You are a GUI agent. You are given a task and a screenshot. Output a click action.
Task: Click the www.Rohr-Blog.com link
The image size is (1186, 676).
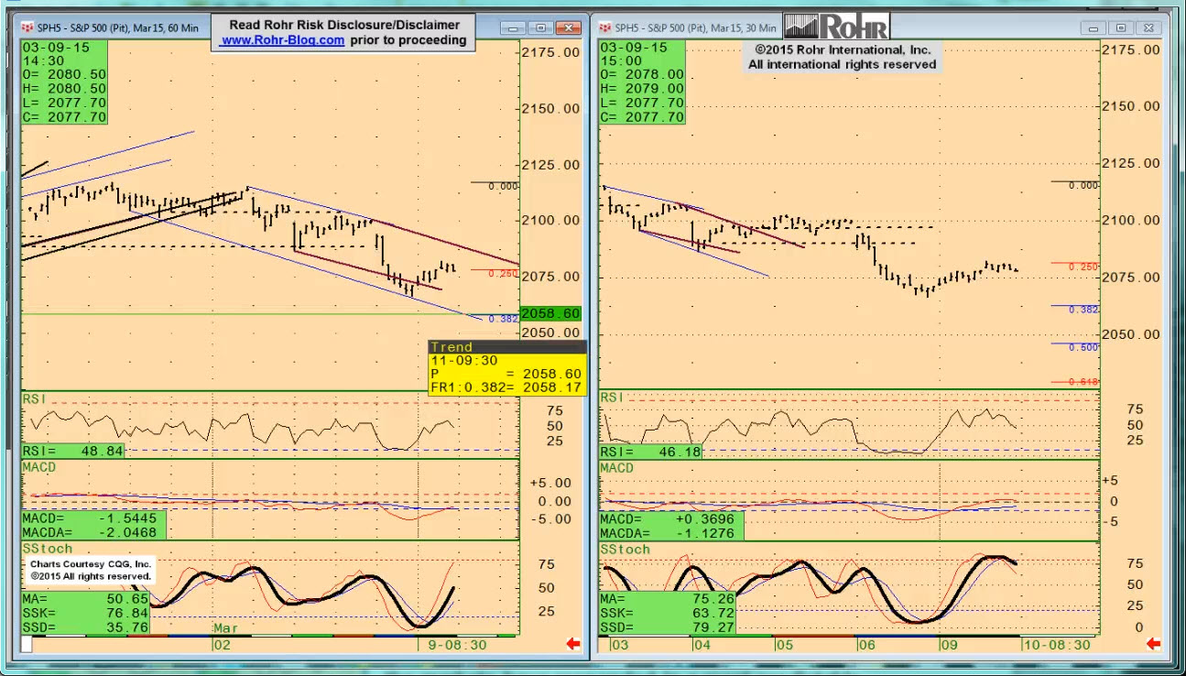coord(283,40)
